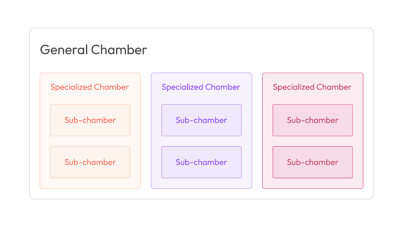The width and height of the screenshot is (403, 227).
Task: Click purple chamber area below its lower sub-chamber
Action: [201, 183]
